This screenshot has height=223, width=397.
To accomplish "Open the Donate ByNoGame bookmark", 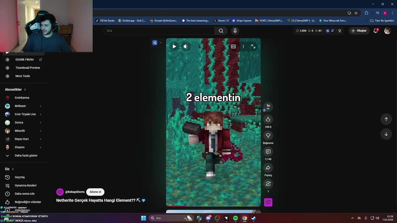I will (x=163, y=21).
